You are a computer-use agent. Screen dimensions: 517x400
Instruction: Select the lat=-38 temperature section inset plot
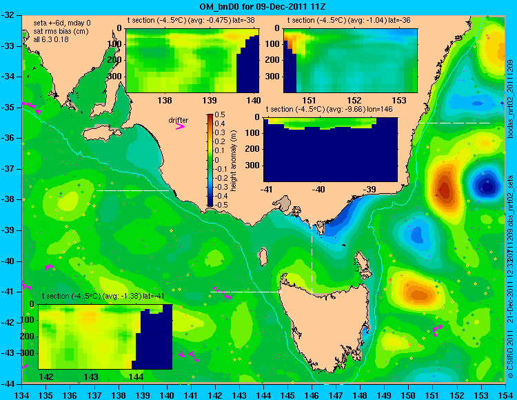tap(192, 61)
